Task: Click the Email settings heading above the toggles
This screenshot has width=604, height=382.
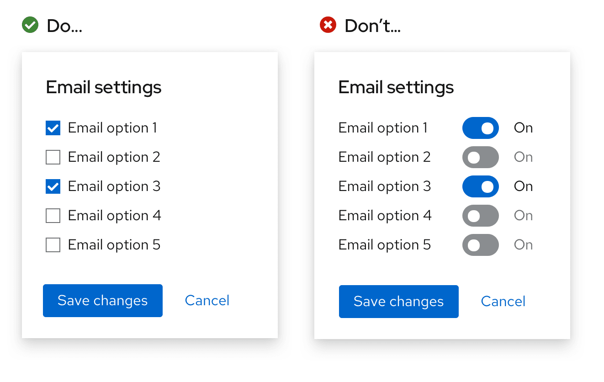Action: point(396,87)
